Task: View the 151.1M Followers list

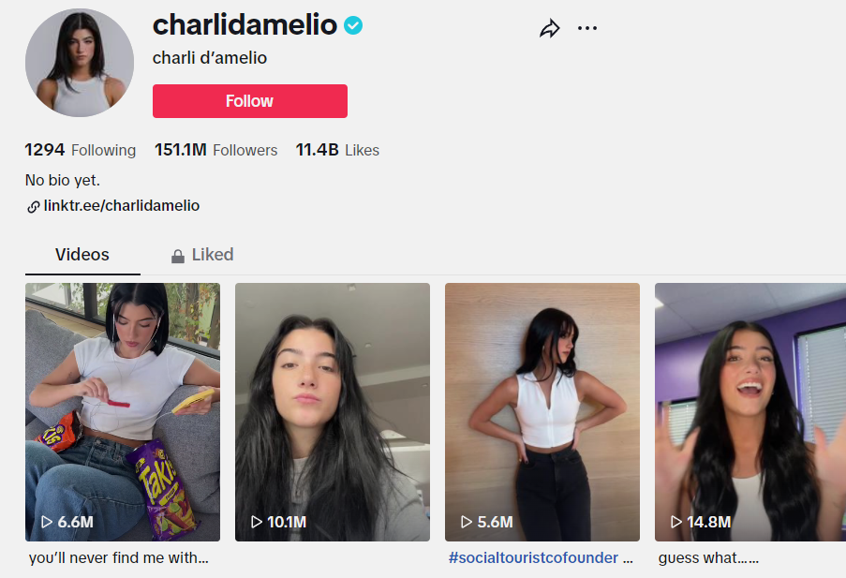Action: 215,150
